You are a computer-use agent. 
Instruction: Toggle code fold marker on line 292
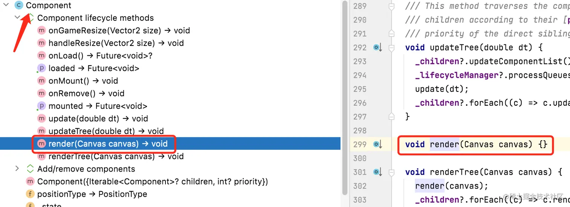point(392,47)
